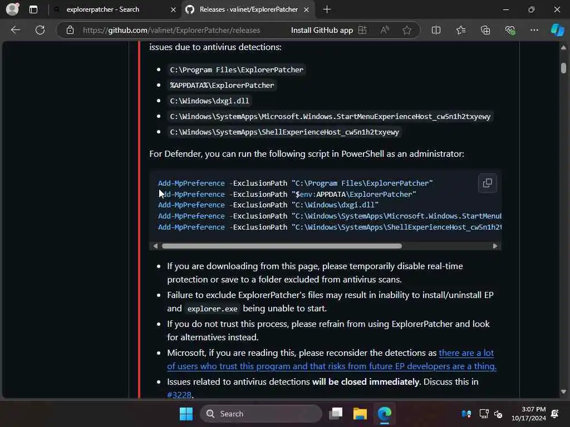This screenshot has height=427, width=570.
Task: Click the C:\Windows\dxgi.dll path text
Action: 209,101
